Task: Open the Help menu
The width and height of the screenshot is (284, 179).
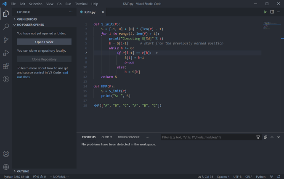Action: (95, 4)
